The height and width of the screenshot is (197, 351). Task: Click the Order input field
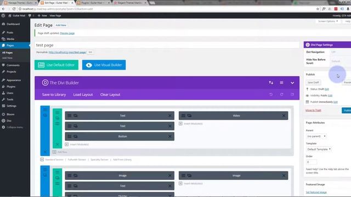point(312,162)
